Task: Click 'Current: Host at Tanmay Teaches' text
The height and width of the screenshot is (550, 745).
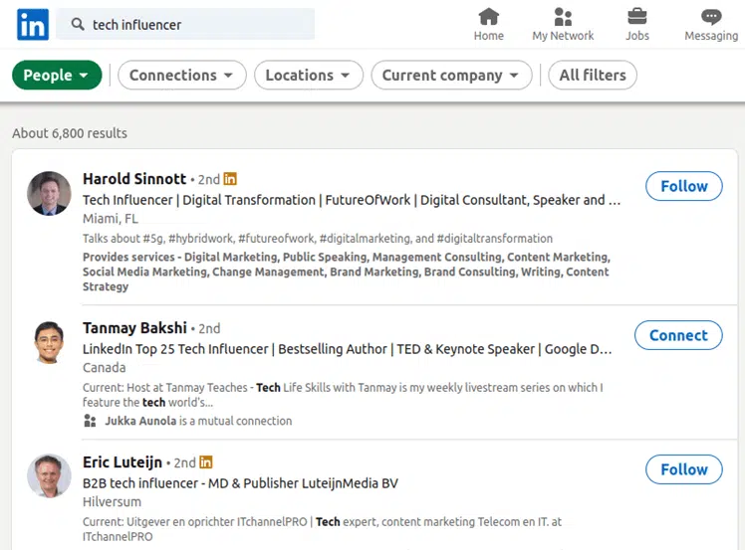Action: pyautogui.click(x=343, y=395)
